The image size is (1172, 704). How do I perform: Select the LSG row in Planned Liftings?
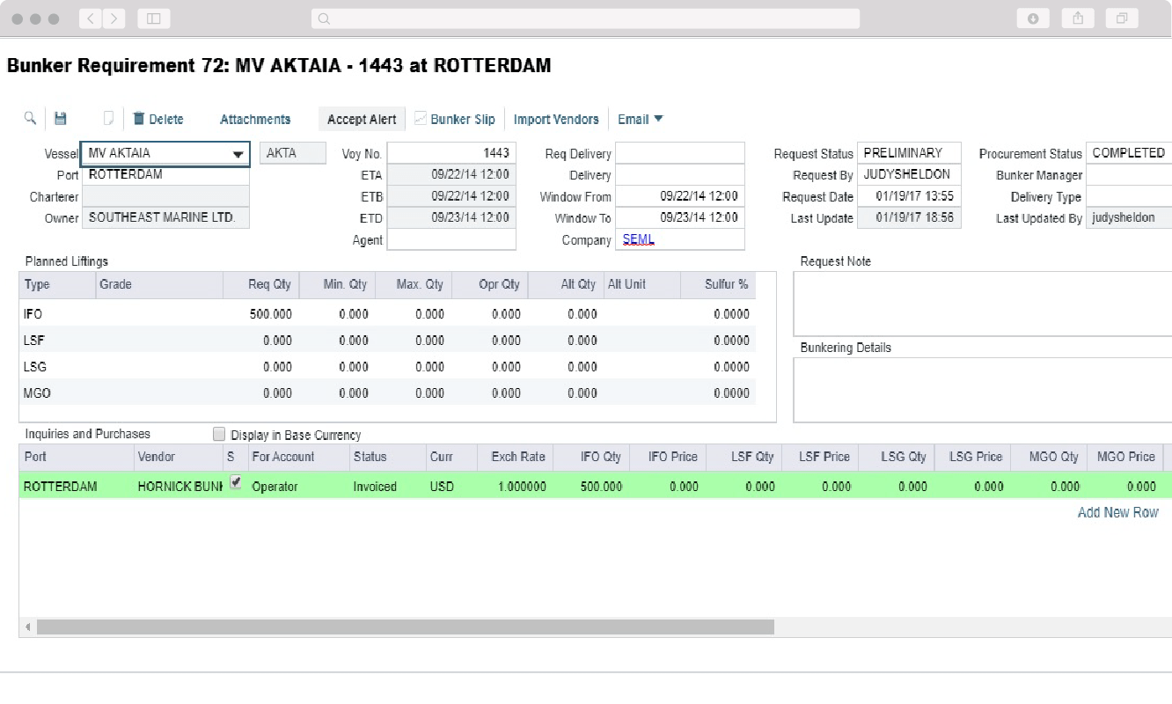[387, 367]
